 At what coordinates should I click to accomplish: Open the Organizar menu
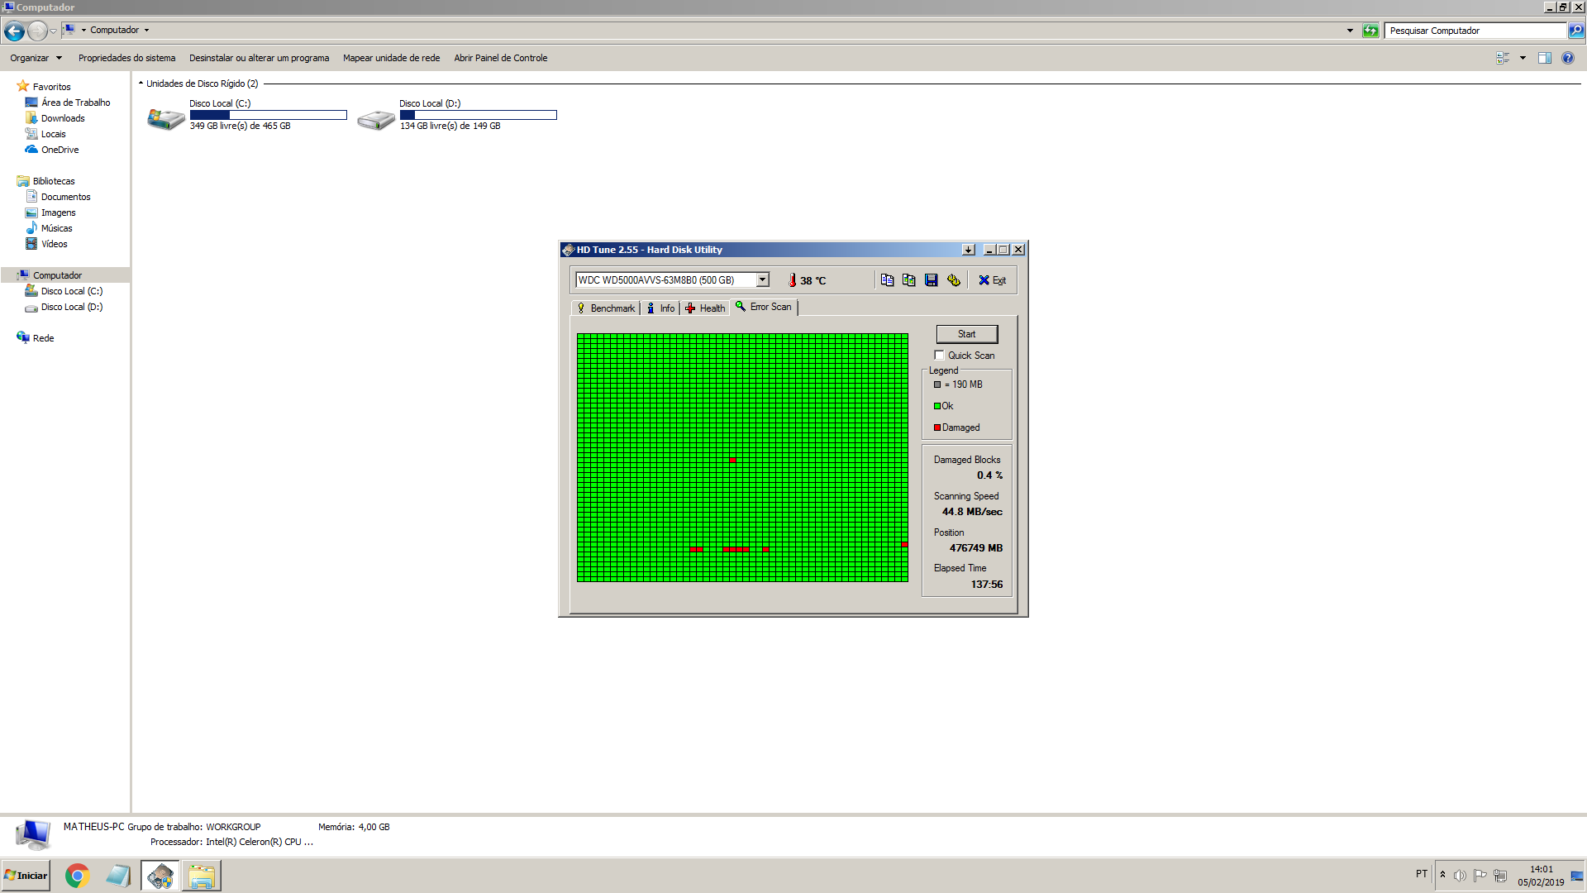[x=36, y=58]
